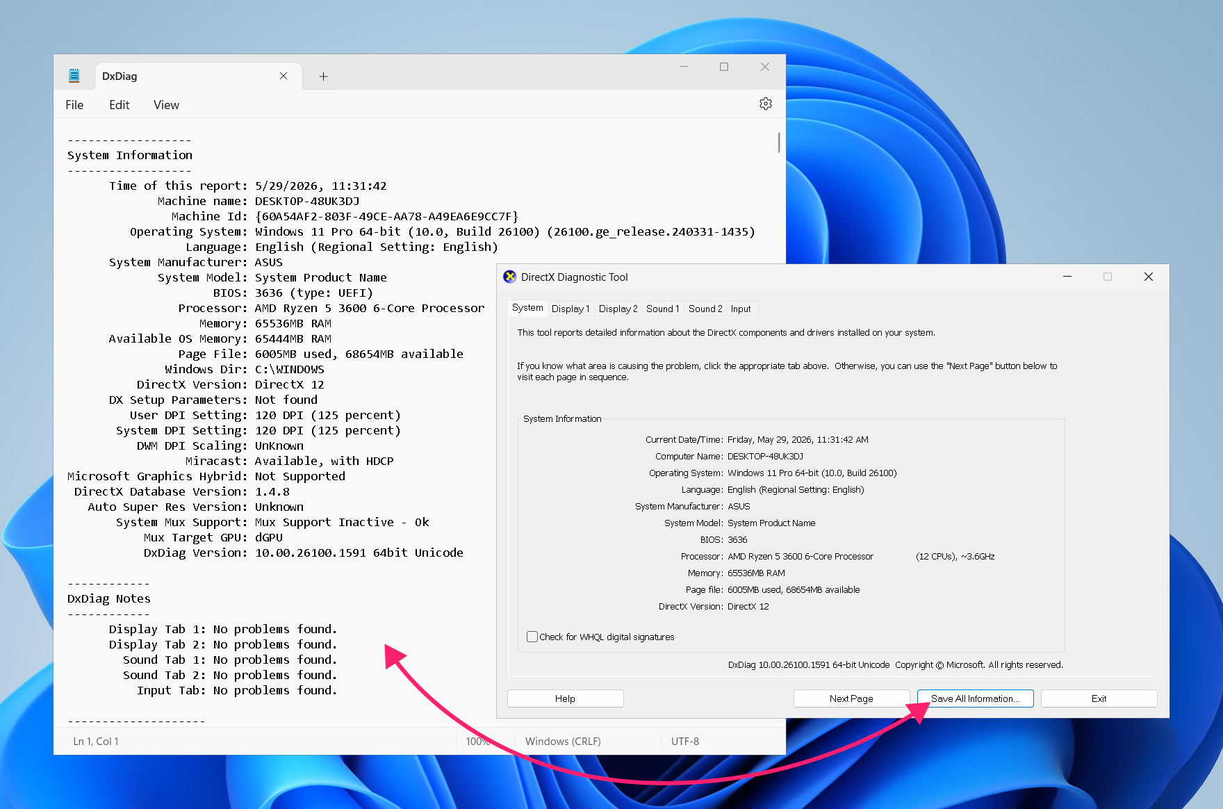
Task: Close the DxDiag tab in Notepad
Action: 284,76
